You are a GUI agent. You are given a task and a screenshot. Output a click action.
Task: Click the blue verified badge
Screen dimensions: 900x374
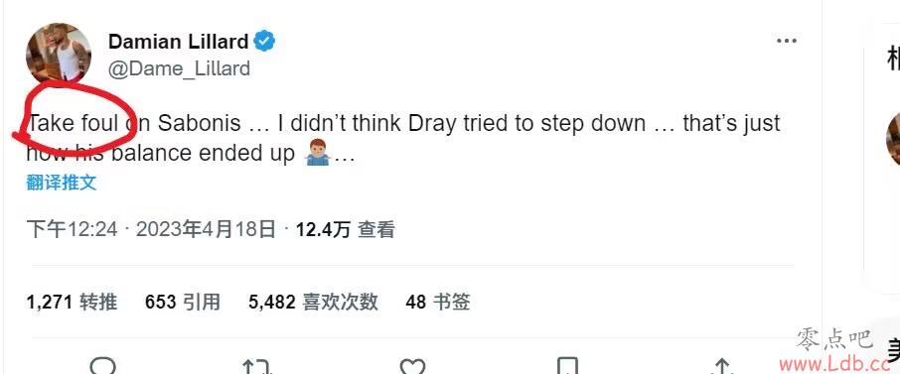[264, 42]
